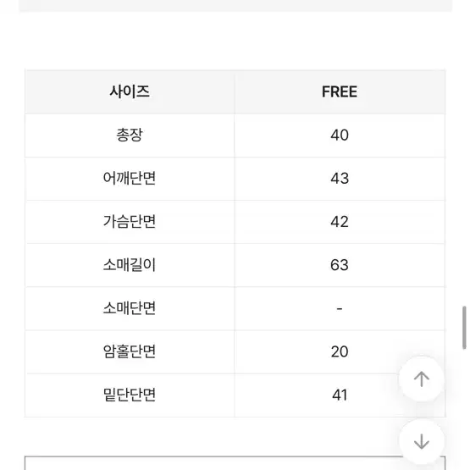Screen dimensions: 470x470
Task: Click the 가슴단면 value 42
Action: pos(340,222)
